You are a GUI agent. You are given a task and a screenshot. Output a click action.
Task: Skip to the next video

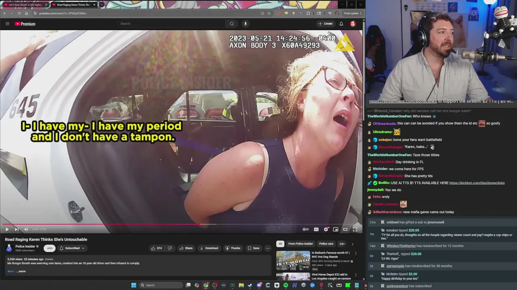pyautogui.click(x=17, y=229)
